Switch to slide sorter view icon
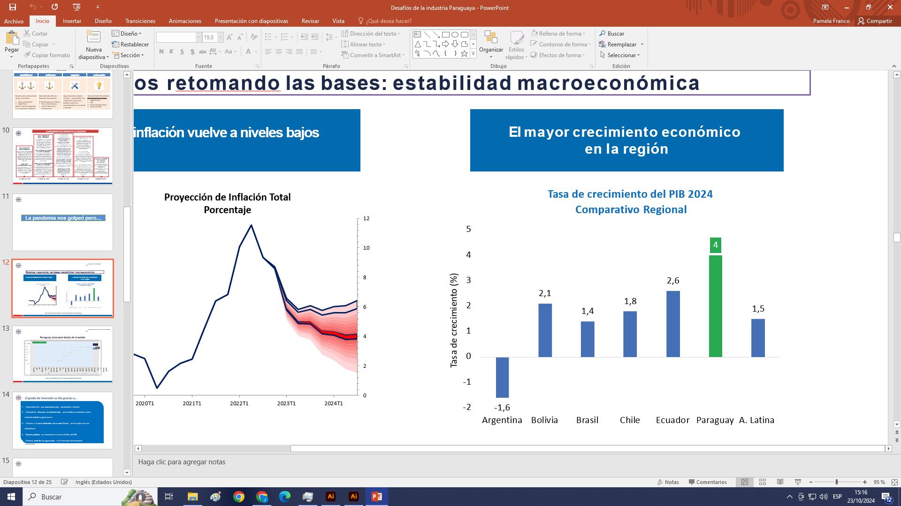 click(763, 482)
